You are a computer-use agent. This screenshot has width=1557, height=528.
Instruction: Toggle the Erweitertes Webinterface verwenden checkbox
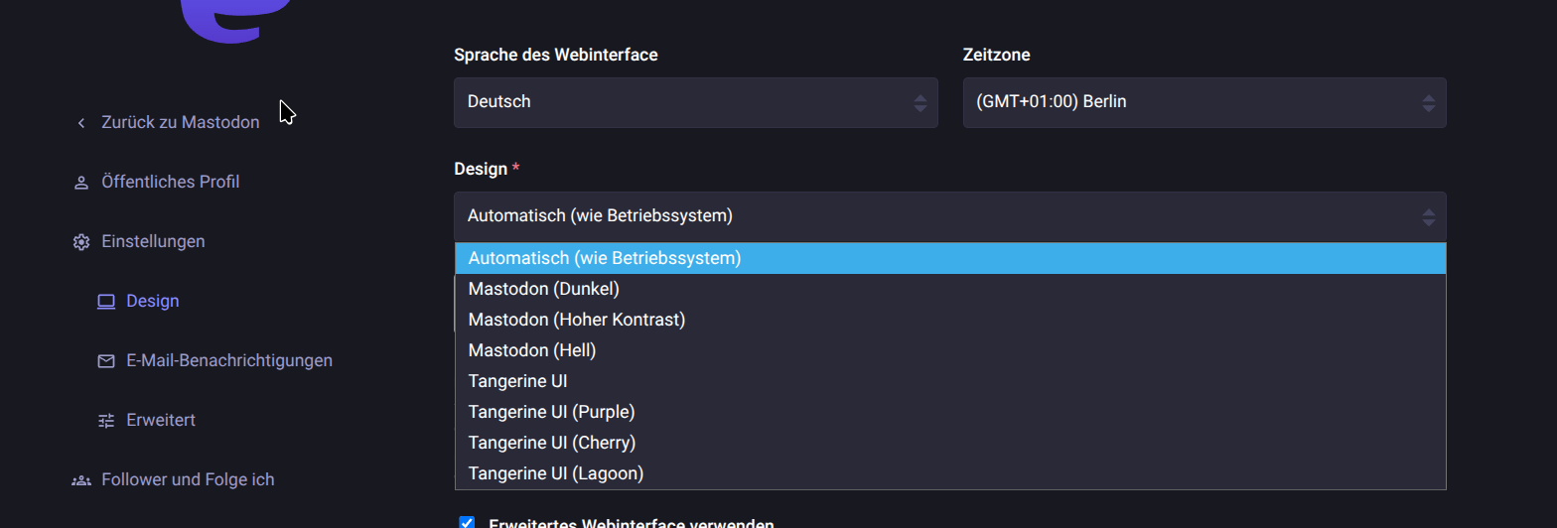pyautogui.click(x=467, y=523)
